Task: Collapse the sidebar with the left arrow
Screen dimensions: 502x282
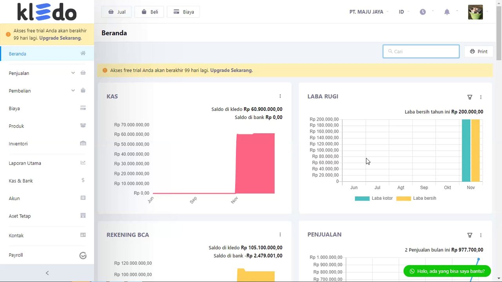Action: pos(47,273)
